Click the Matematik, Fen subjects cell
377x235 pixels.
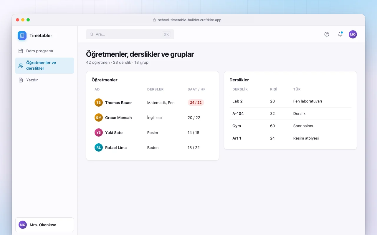tap(161, 103)
